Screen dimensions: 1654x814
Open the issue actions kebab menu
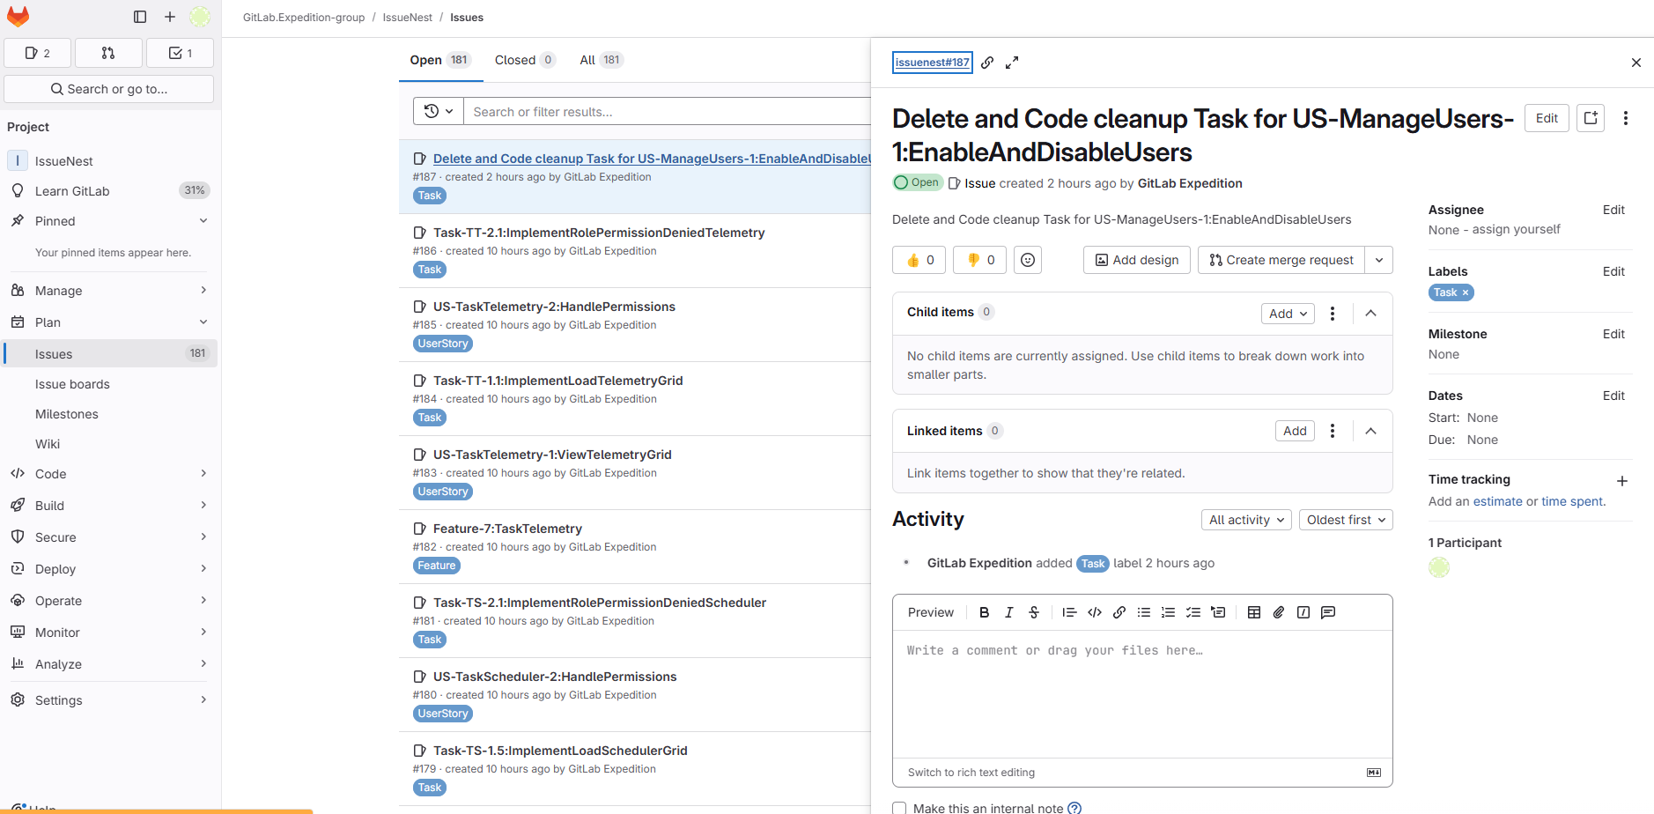[1626, 118]
